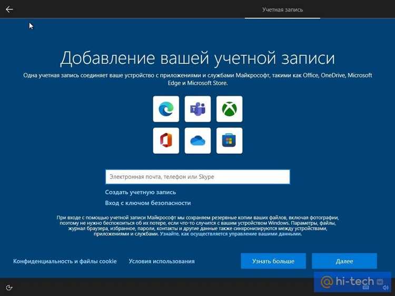395x296 pixels.
Task: Click the Microsoft Edge icon tile
Action: pos(166,109)
